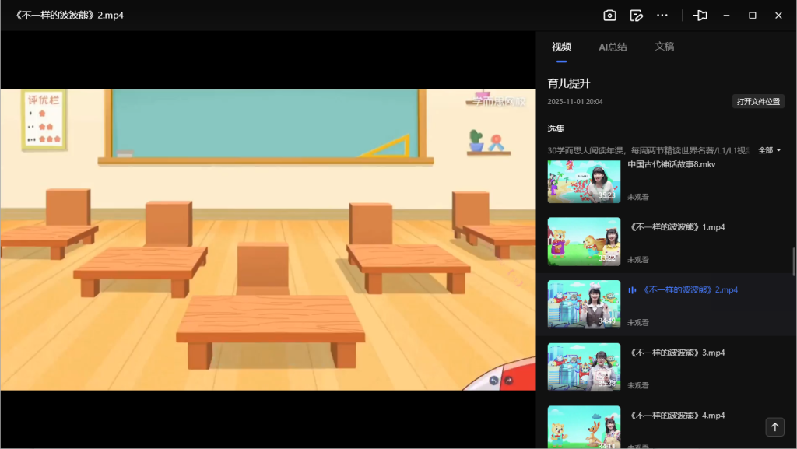Click the now-playing audio bars icon
This screenshot has height=449, width=797.
633,290
